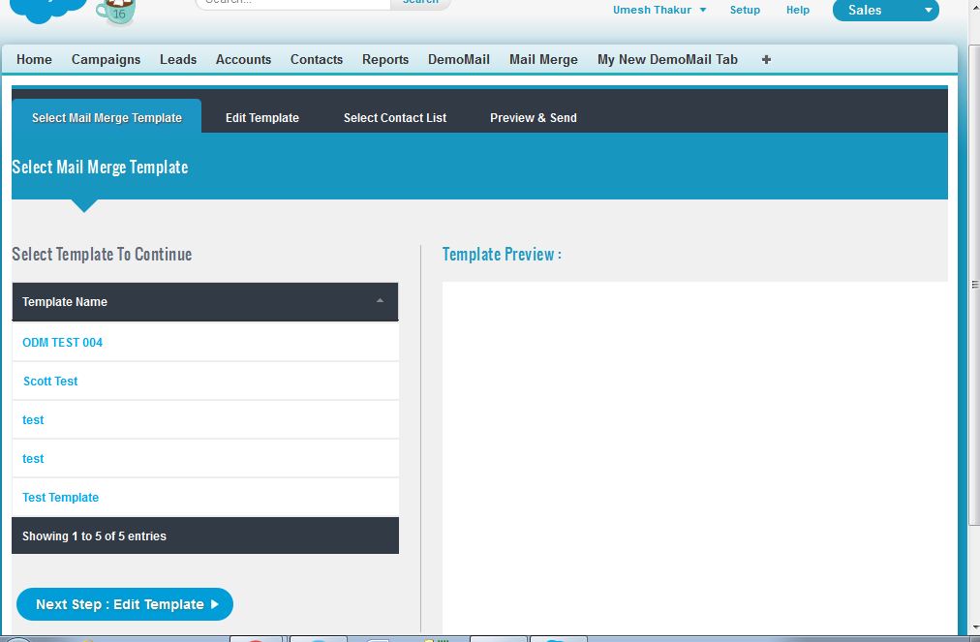Go to the Home tab
Screen dimensions: 980x642
click(x=34, y=59)
